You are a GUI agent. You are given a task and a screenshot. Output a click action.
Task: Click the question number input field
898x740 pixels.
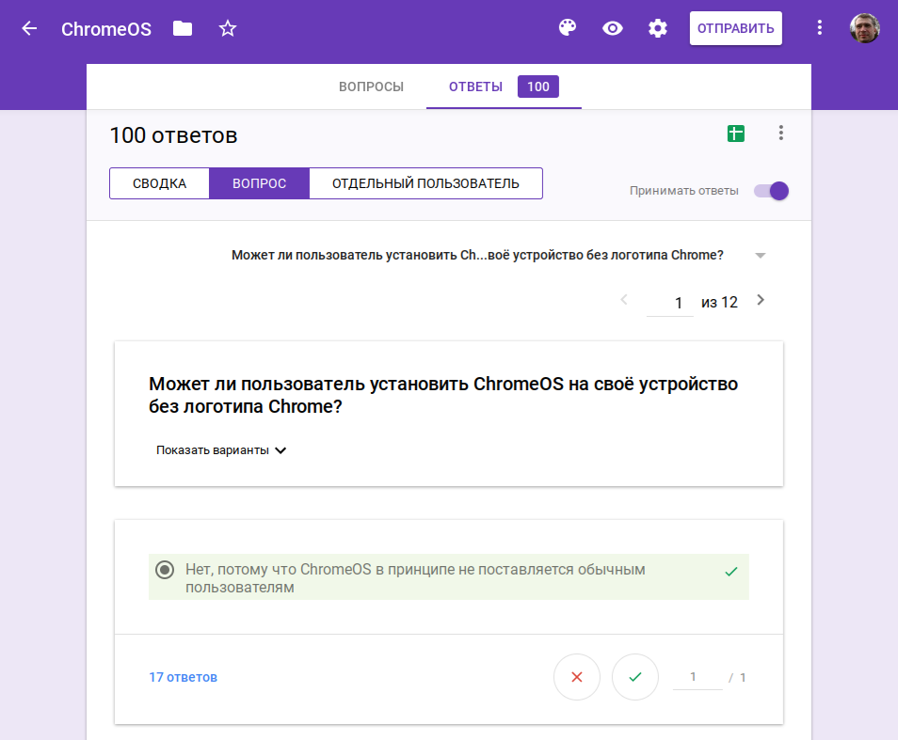(x=670, y=303)
